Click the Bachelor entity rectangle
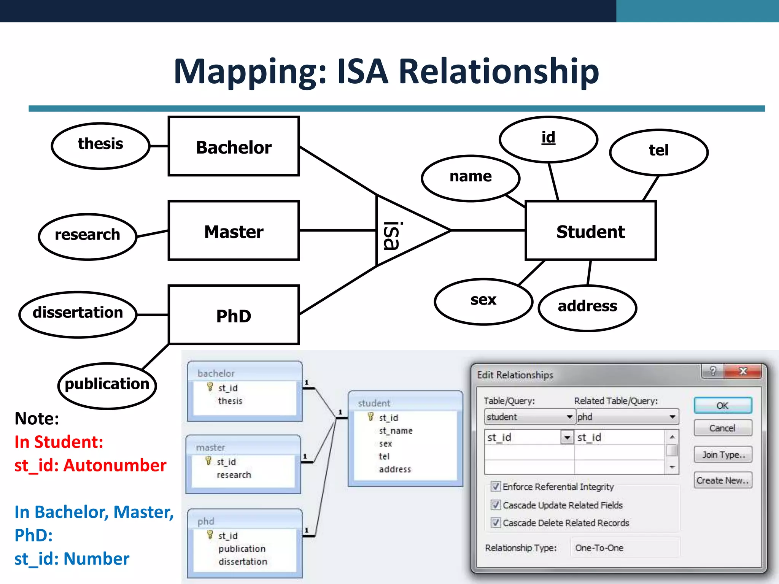 click(x=234, y=146)
